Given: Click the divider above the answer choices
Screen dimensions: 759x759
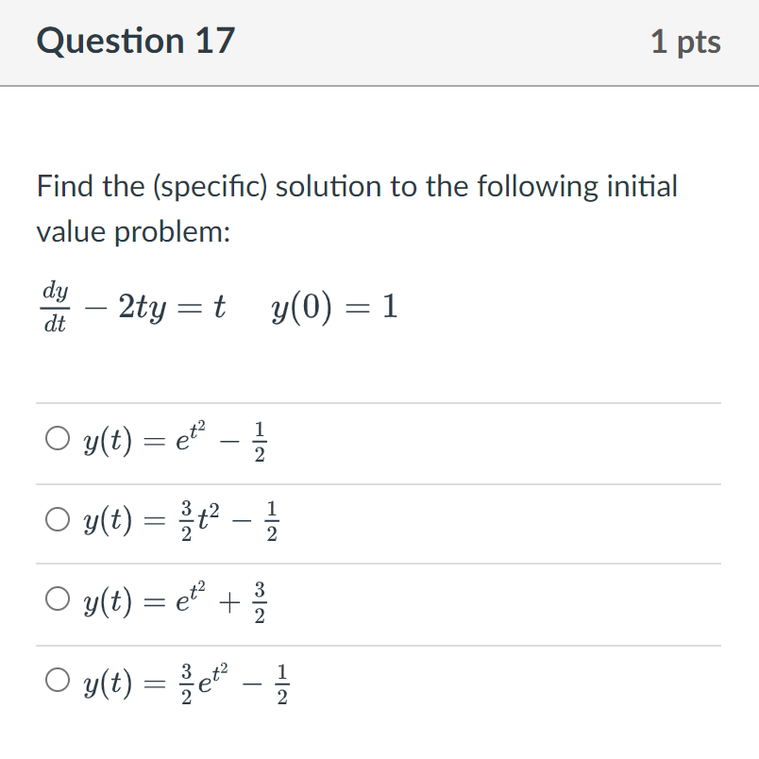Looking at the screenshot, I should point(378,398).
